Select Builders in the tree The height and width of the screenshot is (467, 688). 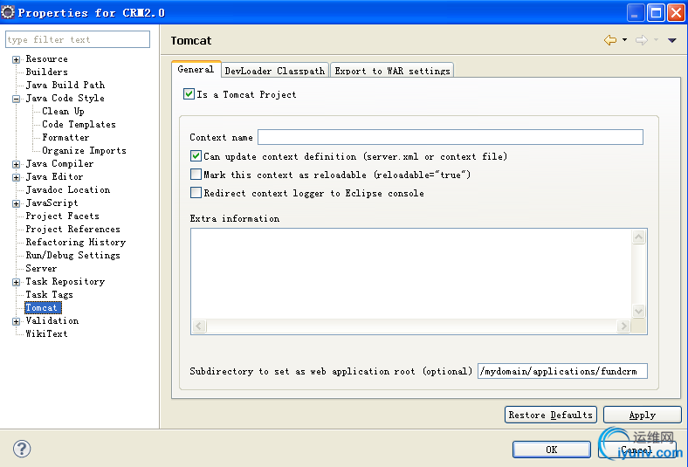coord(46,72)
